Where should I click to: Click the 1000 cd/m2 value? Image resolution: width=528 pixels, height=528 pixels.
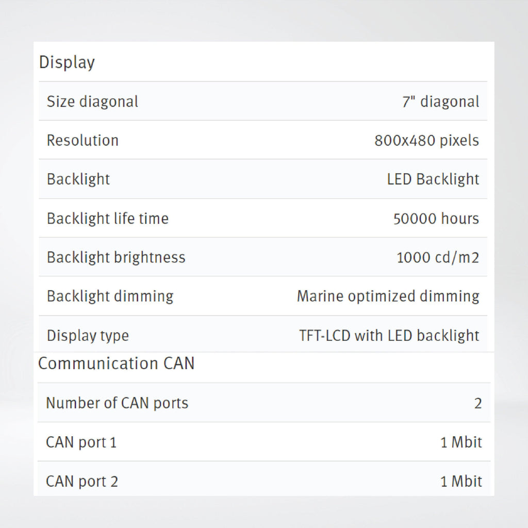pyautogui.click(x=438, y=258)
